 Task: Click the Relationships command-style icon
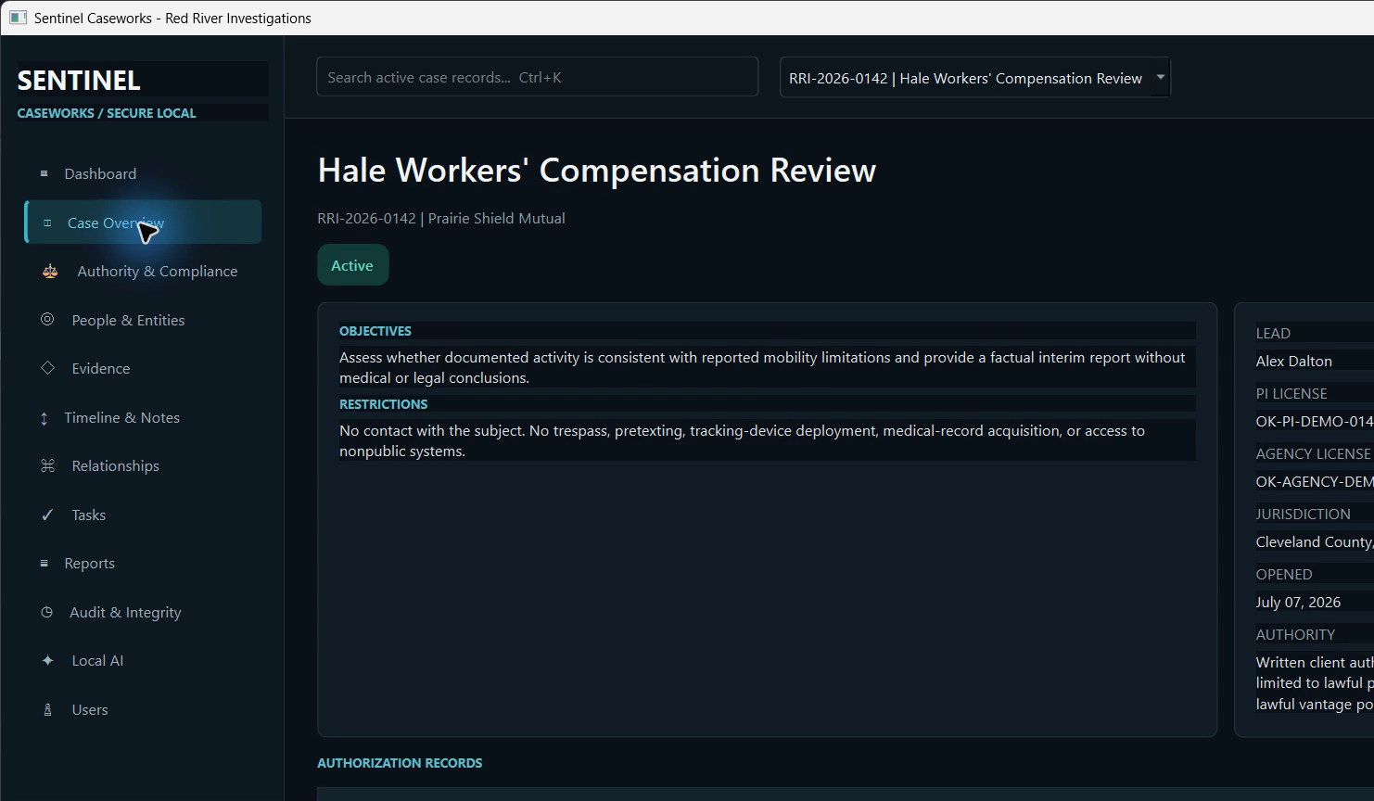coord(47,465)
